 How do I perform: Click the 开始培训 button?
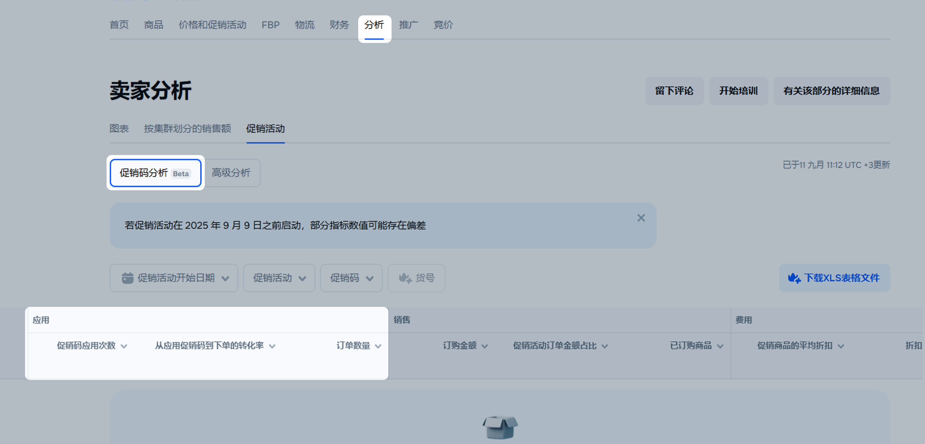pos(738,91)
